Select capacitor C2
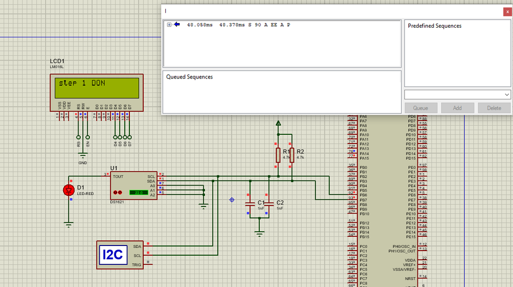Image resolution: width=513 pixels, height=287 pixels. pos(269,204)
